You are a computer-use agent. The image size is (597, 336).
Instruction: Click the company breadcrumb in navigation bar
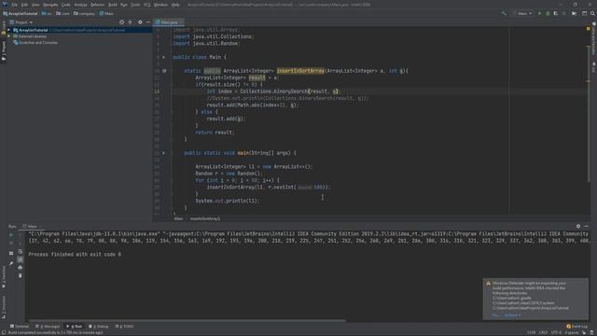(x=84, y=13)
